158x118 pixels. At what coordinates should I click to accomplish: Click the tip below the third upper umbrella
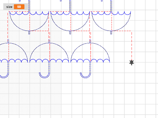pyautogui.click(x=111, y=32)
